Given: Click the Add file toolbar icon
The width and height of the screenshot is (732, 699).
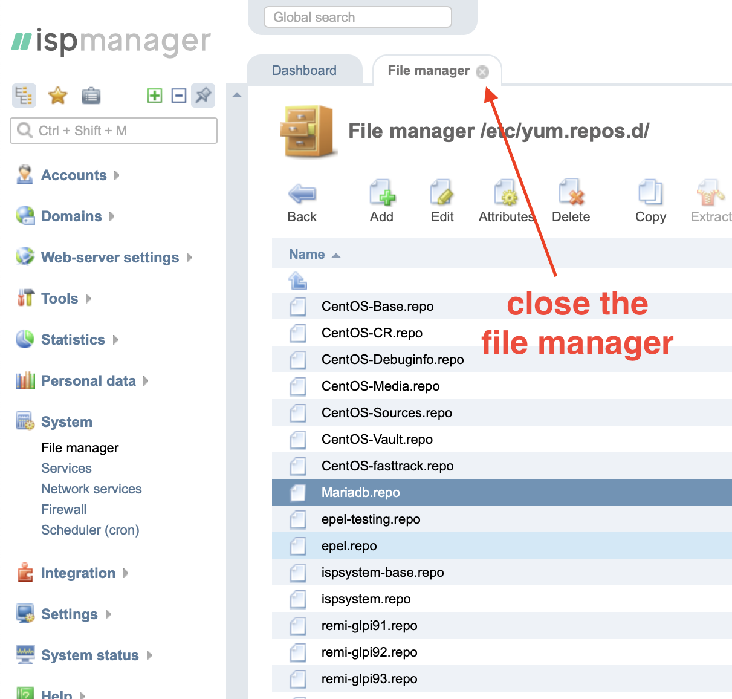Looking at the screenshot, I should coord(382,193).
